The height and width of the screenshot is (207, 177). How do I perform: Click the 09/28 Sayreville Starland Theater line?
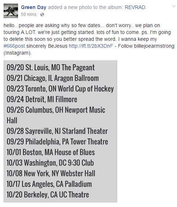point(57,131)
